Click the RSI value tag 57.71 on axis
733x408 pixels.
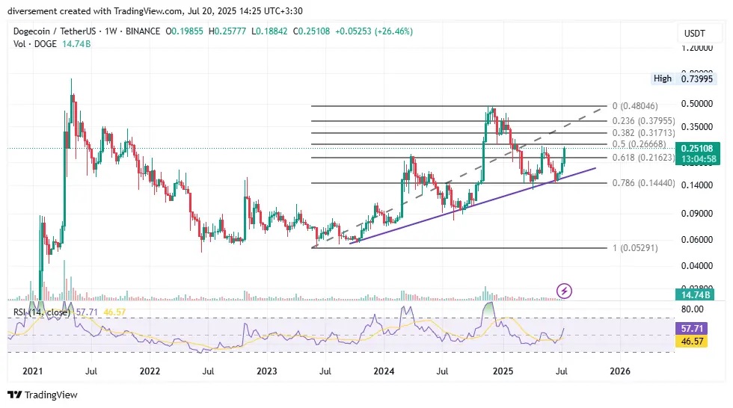click(692, 329)
